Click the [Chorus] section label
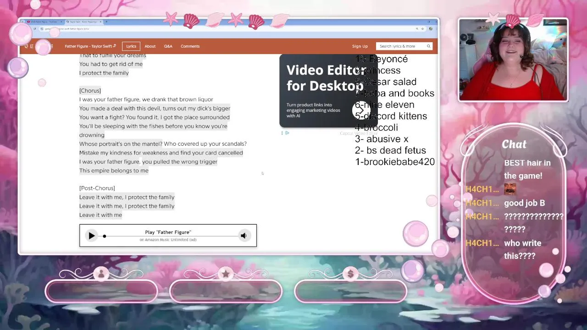Viewport: 587px width, 330px height. click(90, 91)
